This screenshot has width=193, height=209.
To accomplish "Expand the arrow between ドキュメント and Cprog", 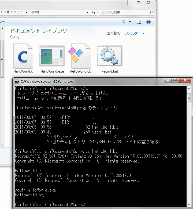I will (27, 12).
